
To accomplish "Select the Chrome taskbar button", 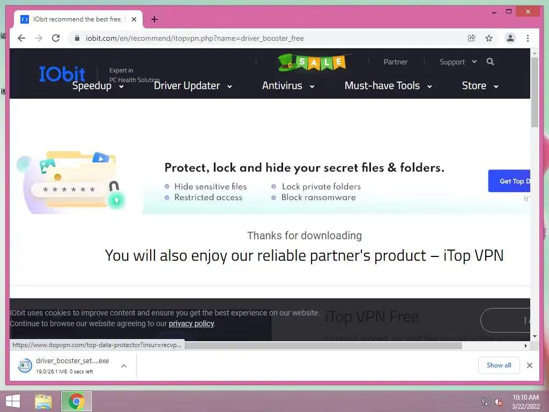I will point(77,401).
